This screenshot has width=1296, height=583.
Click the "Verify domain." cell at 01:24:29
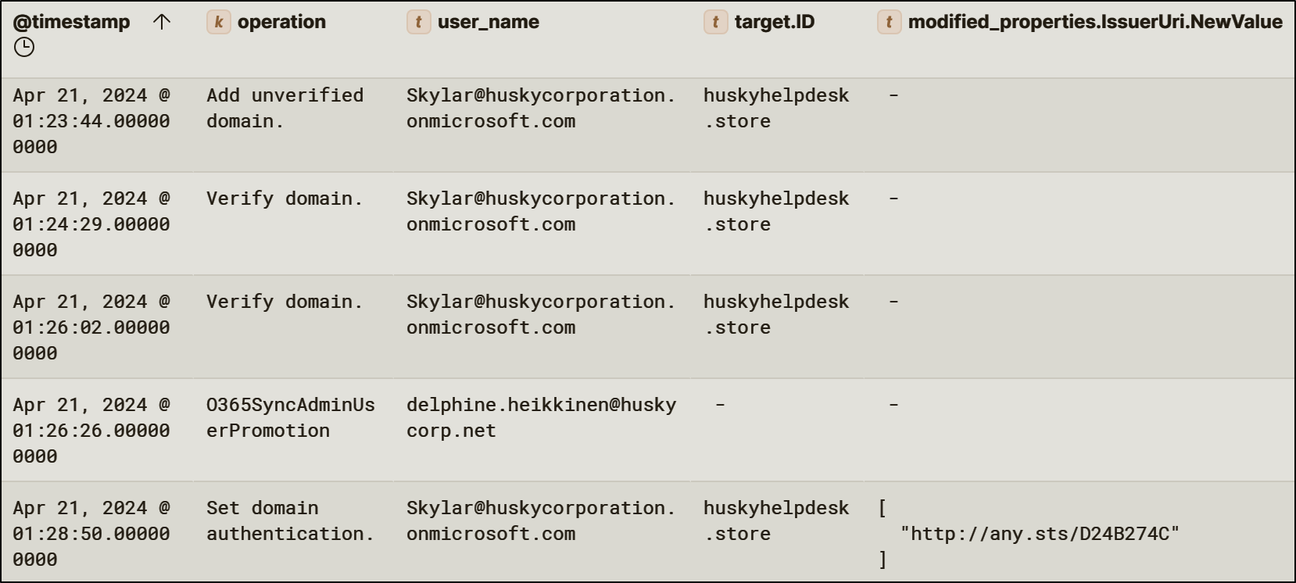click(285, 199)
